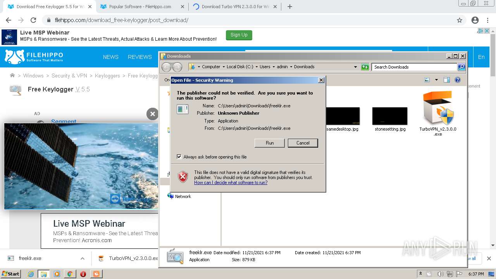This screenshot has height=279, width=496.
Task: Open the Security & VPN breadcrumb link
Action: coord(69,76)
